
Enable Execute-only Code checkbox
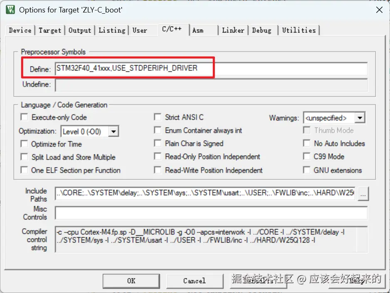(24, 117)
